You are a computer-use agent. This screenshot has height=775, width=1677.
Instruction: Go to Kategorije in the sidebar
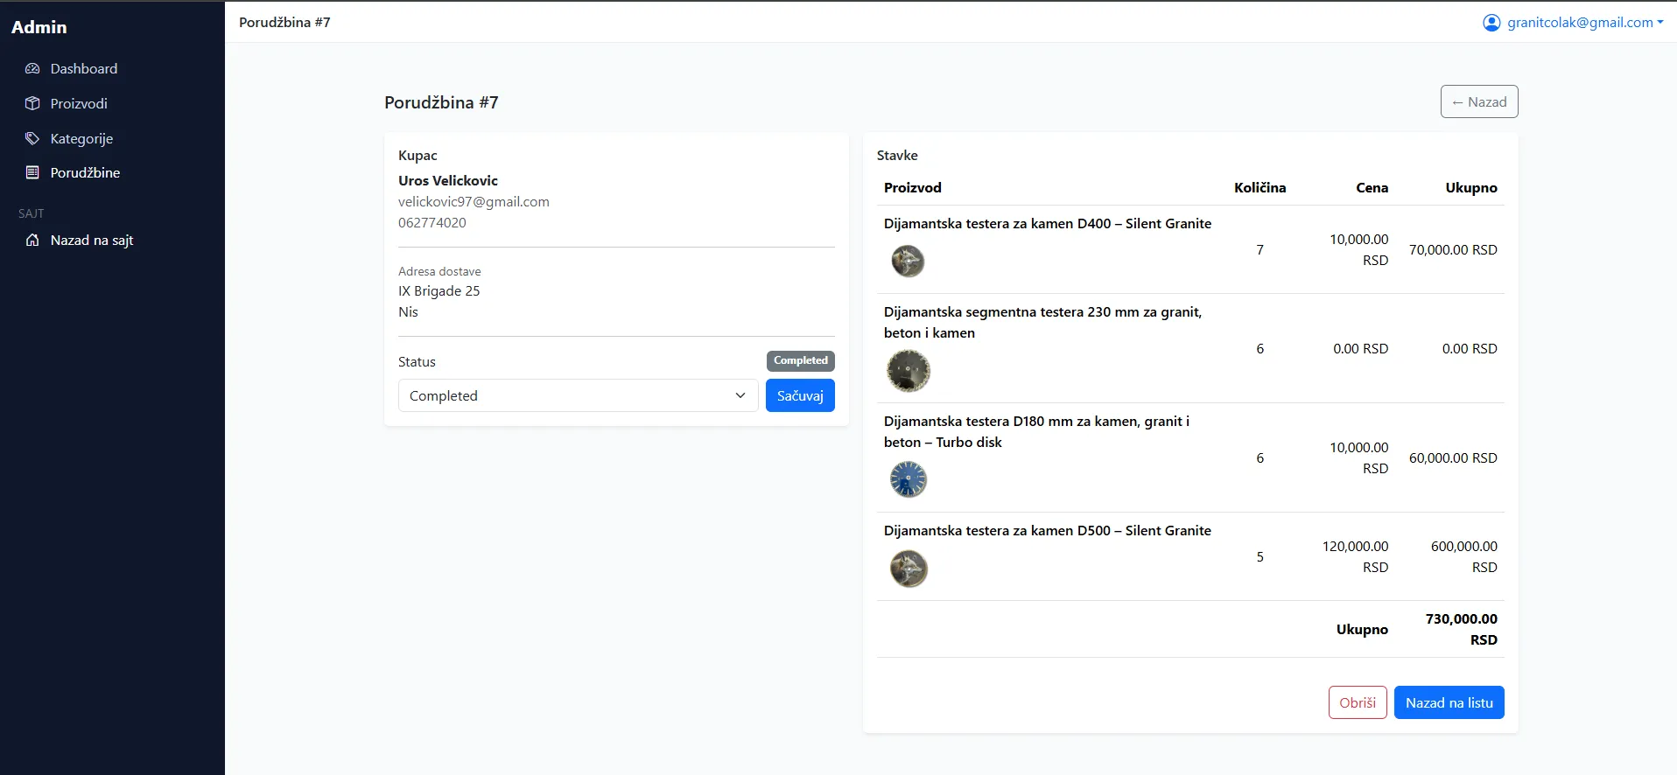coord(81,138)
